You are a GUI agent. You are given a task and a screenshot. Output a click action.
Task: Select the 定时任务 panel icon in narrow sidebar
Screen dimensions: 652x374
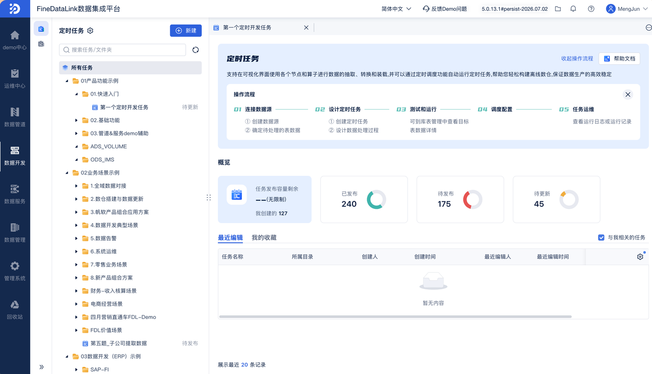pyautogui.click(x=41, y=29)
